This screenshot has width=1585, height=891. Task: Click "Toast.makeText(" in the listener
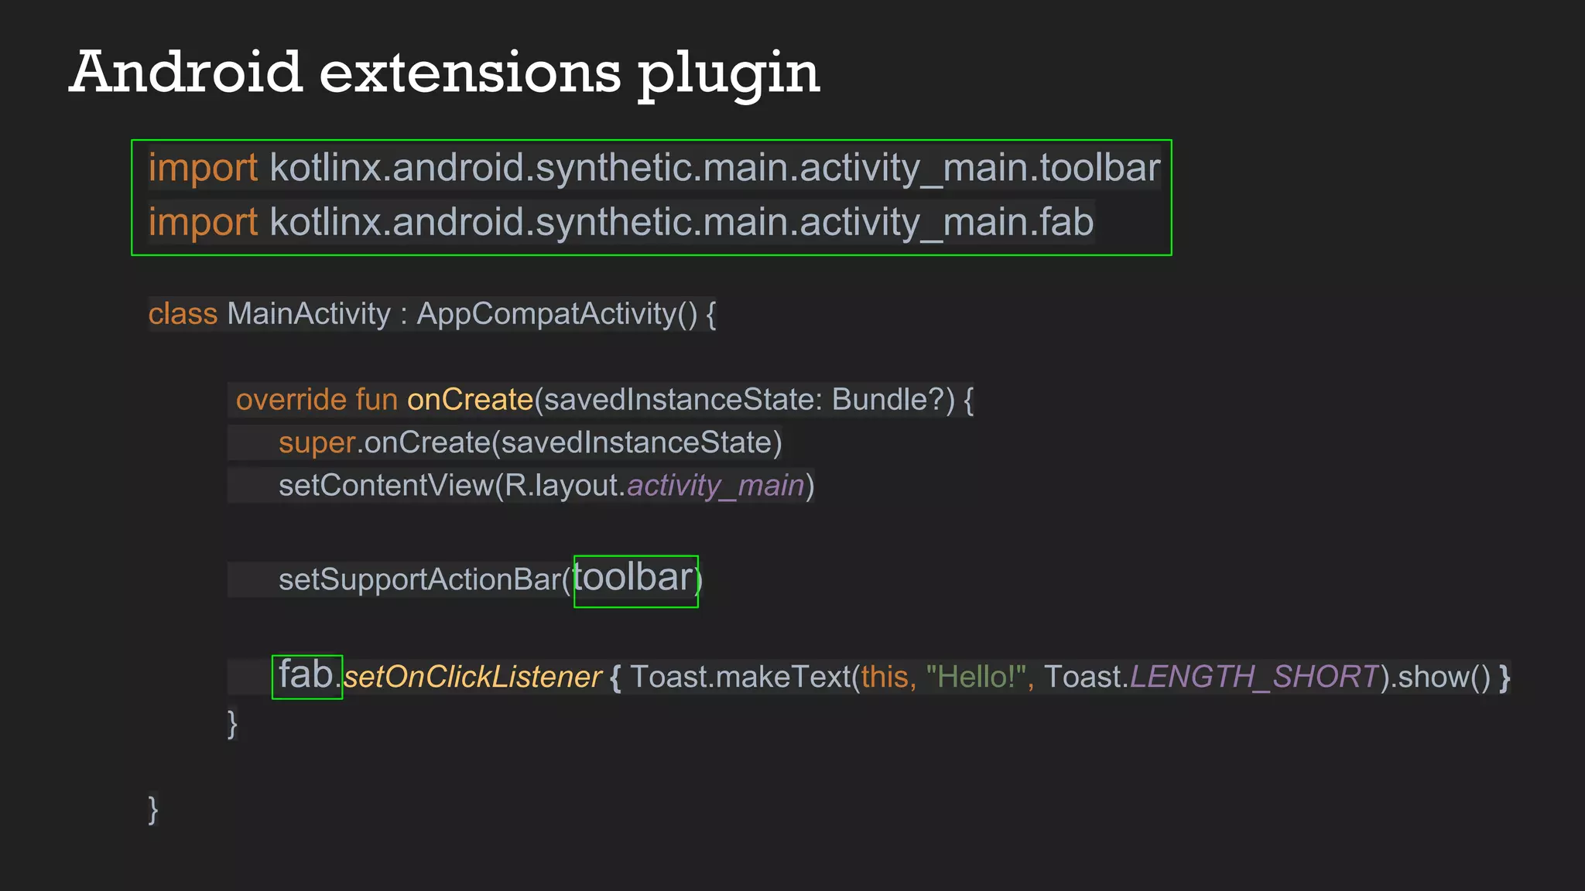[745, 677]
